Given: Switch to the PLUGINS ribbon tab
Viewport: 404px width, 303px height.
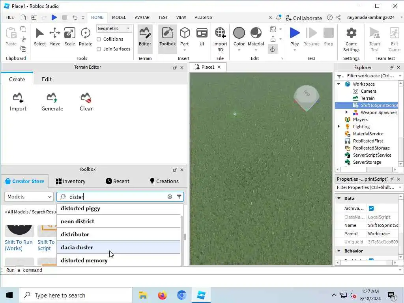Looking at the screenshot, I should pyautogui.click(x=203, y=17).
